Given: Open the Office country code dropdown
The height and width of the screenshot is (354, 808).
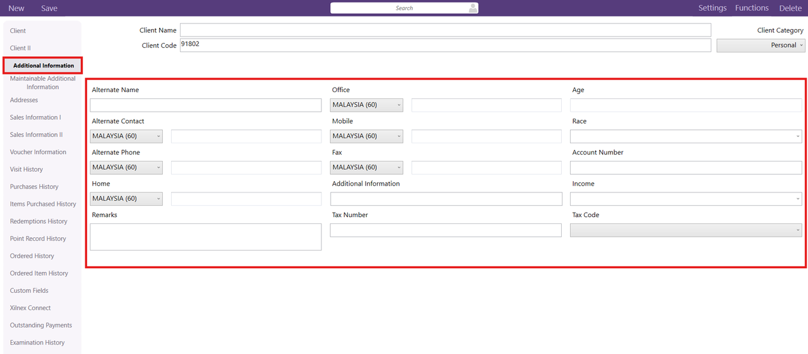Looking at the screenshot, I should pyautogui.click(x=366, y=105).
